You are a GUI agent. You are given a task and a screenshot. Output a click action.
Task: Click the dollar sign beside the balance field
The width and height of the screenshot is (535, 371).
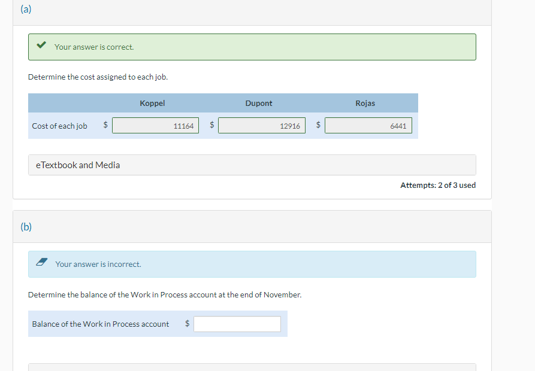point(186,324)
